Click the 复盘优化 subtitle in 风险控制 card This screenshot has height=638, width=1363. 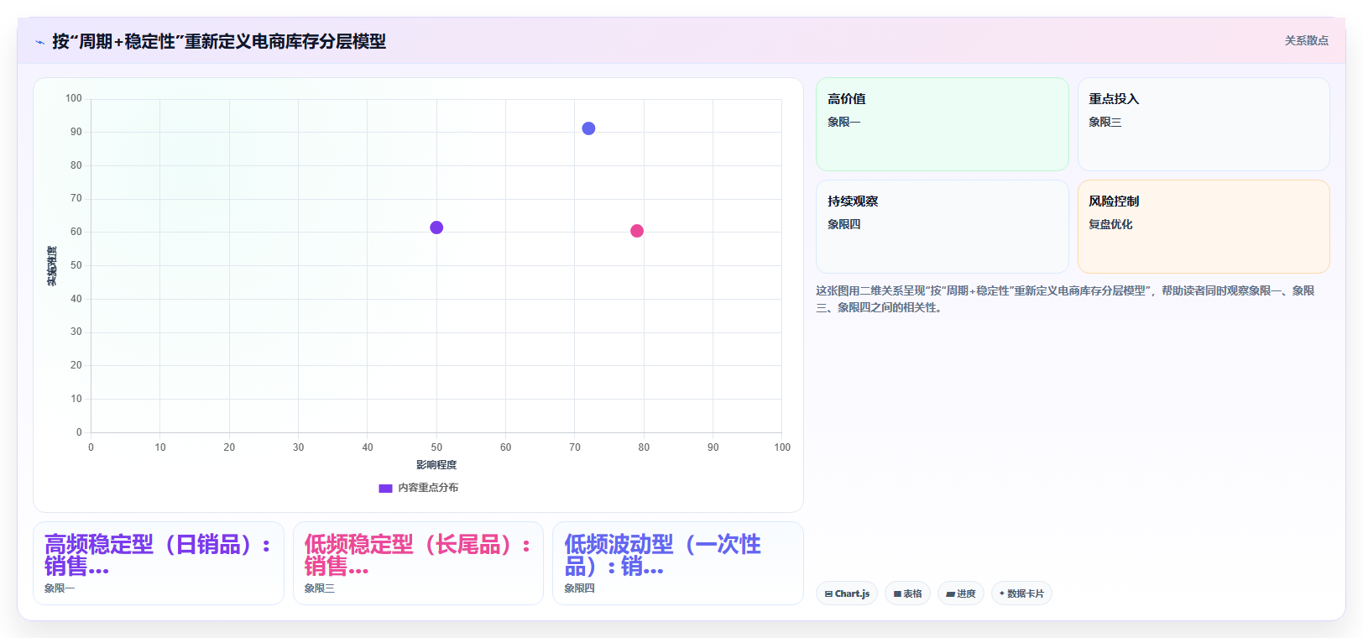point(1110,224)
